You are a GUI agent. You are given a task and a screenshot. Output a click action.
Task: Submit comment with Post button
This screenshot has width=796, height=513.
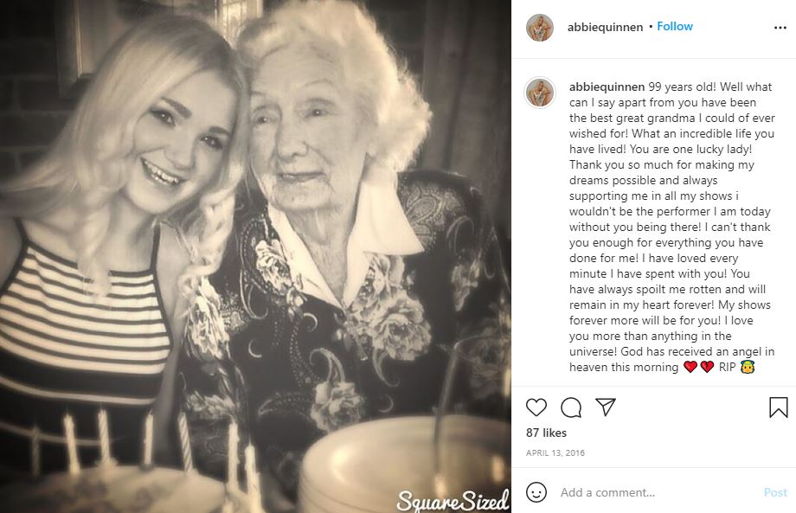[x=775, y=492]
